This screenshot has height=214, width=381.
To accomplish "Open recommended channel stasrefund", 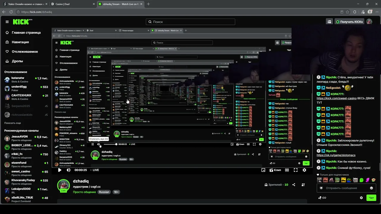I will (26, 164).
